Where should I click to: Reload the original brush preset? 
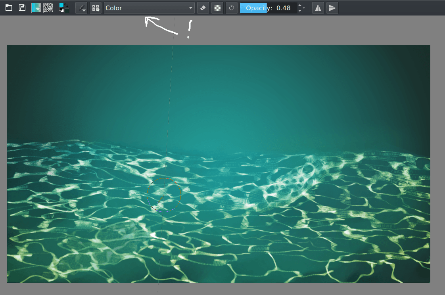tap(231, 8)
